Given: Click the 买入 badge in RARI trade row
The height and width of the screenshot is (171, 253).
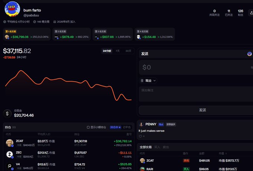Looking at the screenshot, I should click(x=186, y=169).
